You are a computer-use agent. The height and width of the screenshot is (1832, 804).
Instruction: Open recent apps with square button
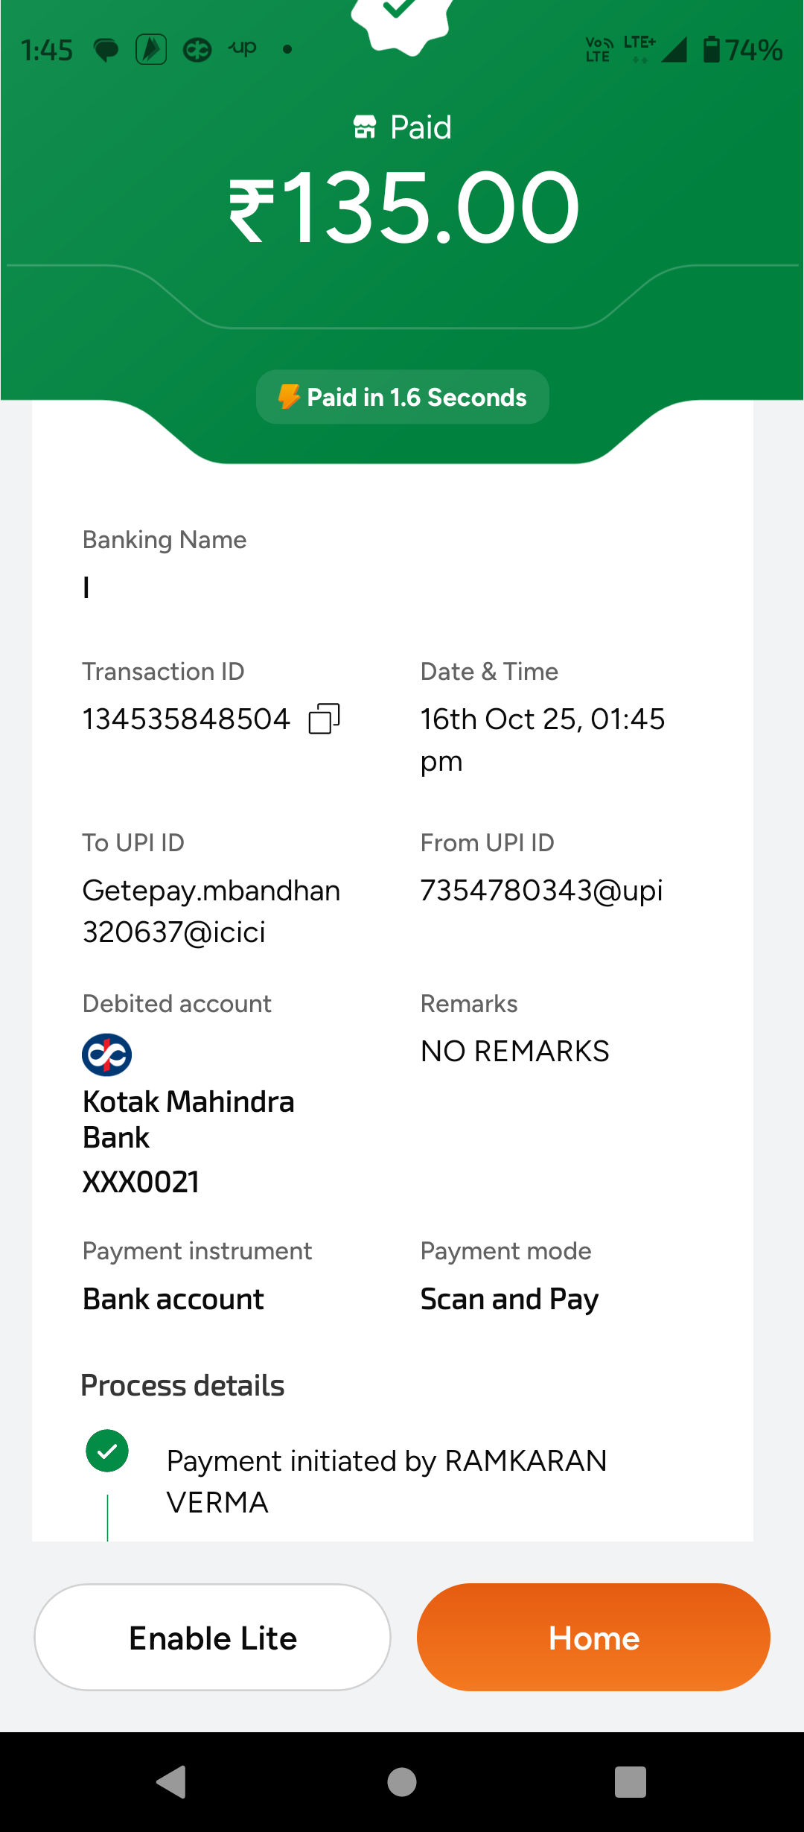click(630, 1782)
